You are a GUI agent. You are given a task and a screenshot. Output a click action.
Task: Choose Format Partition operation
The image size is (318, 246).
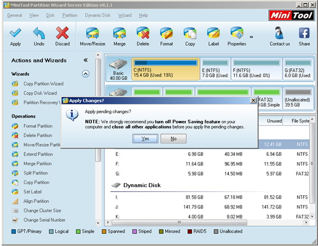[x=38, y=126]
